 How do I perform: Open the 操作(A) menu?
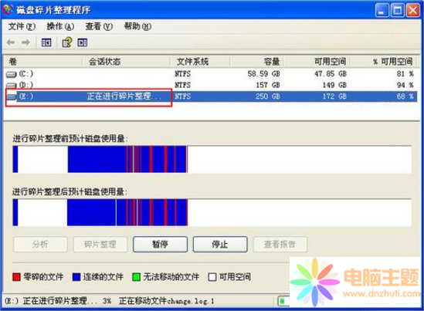pos(60,26)
